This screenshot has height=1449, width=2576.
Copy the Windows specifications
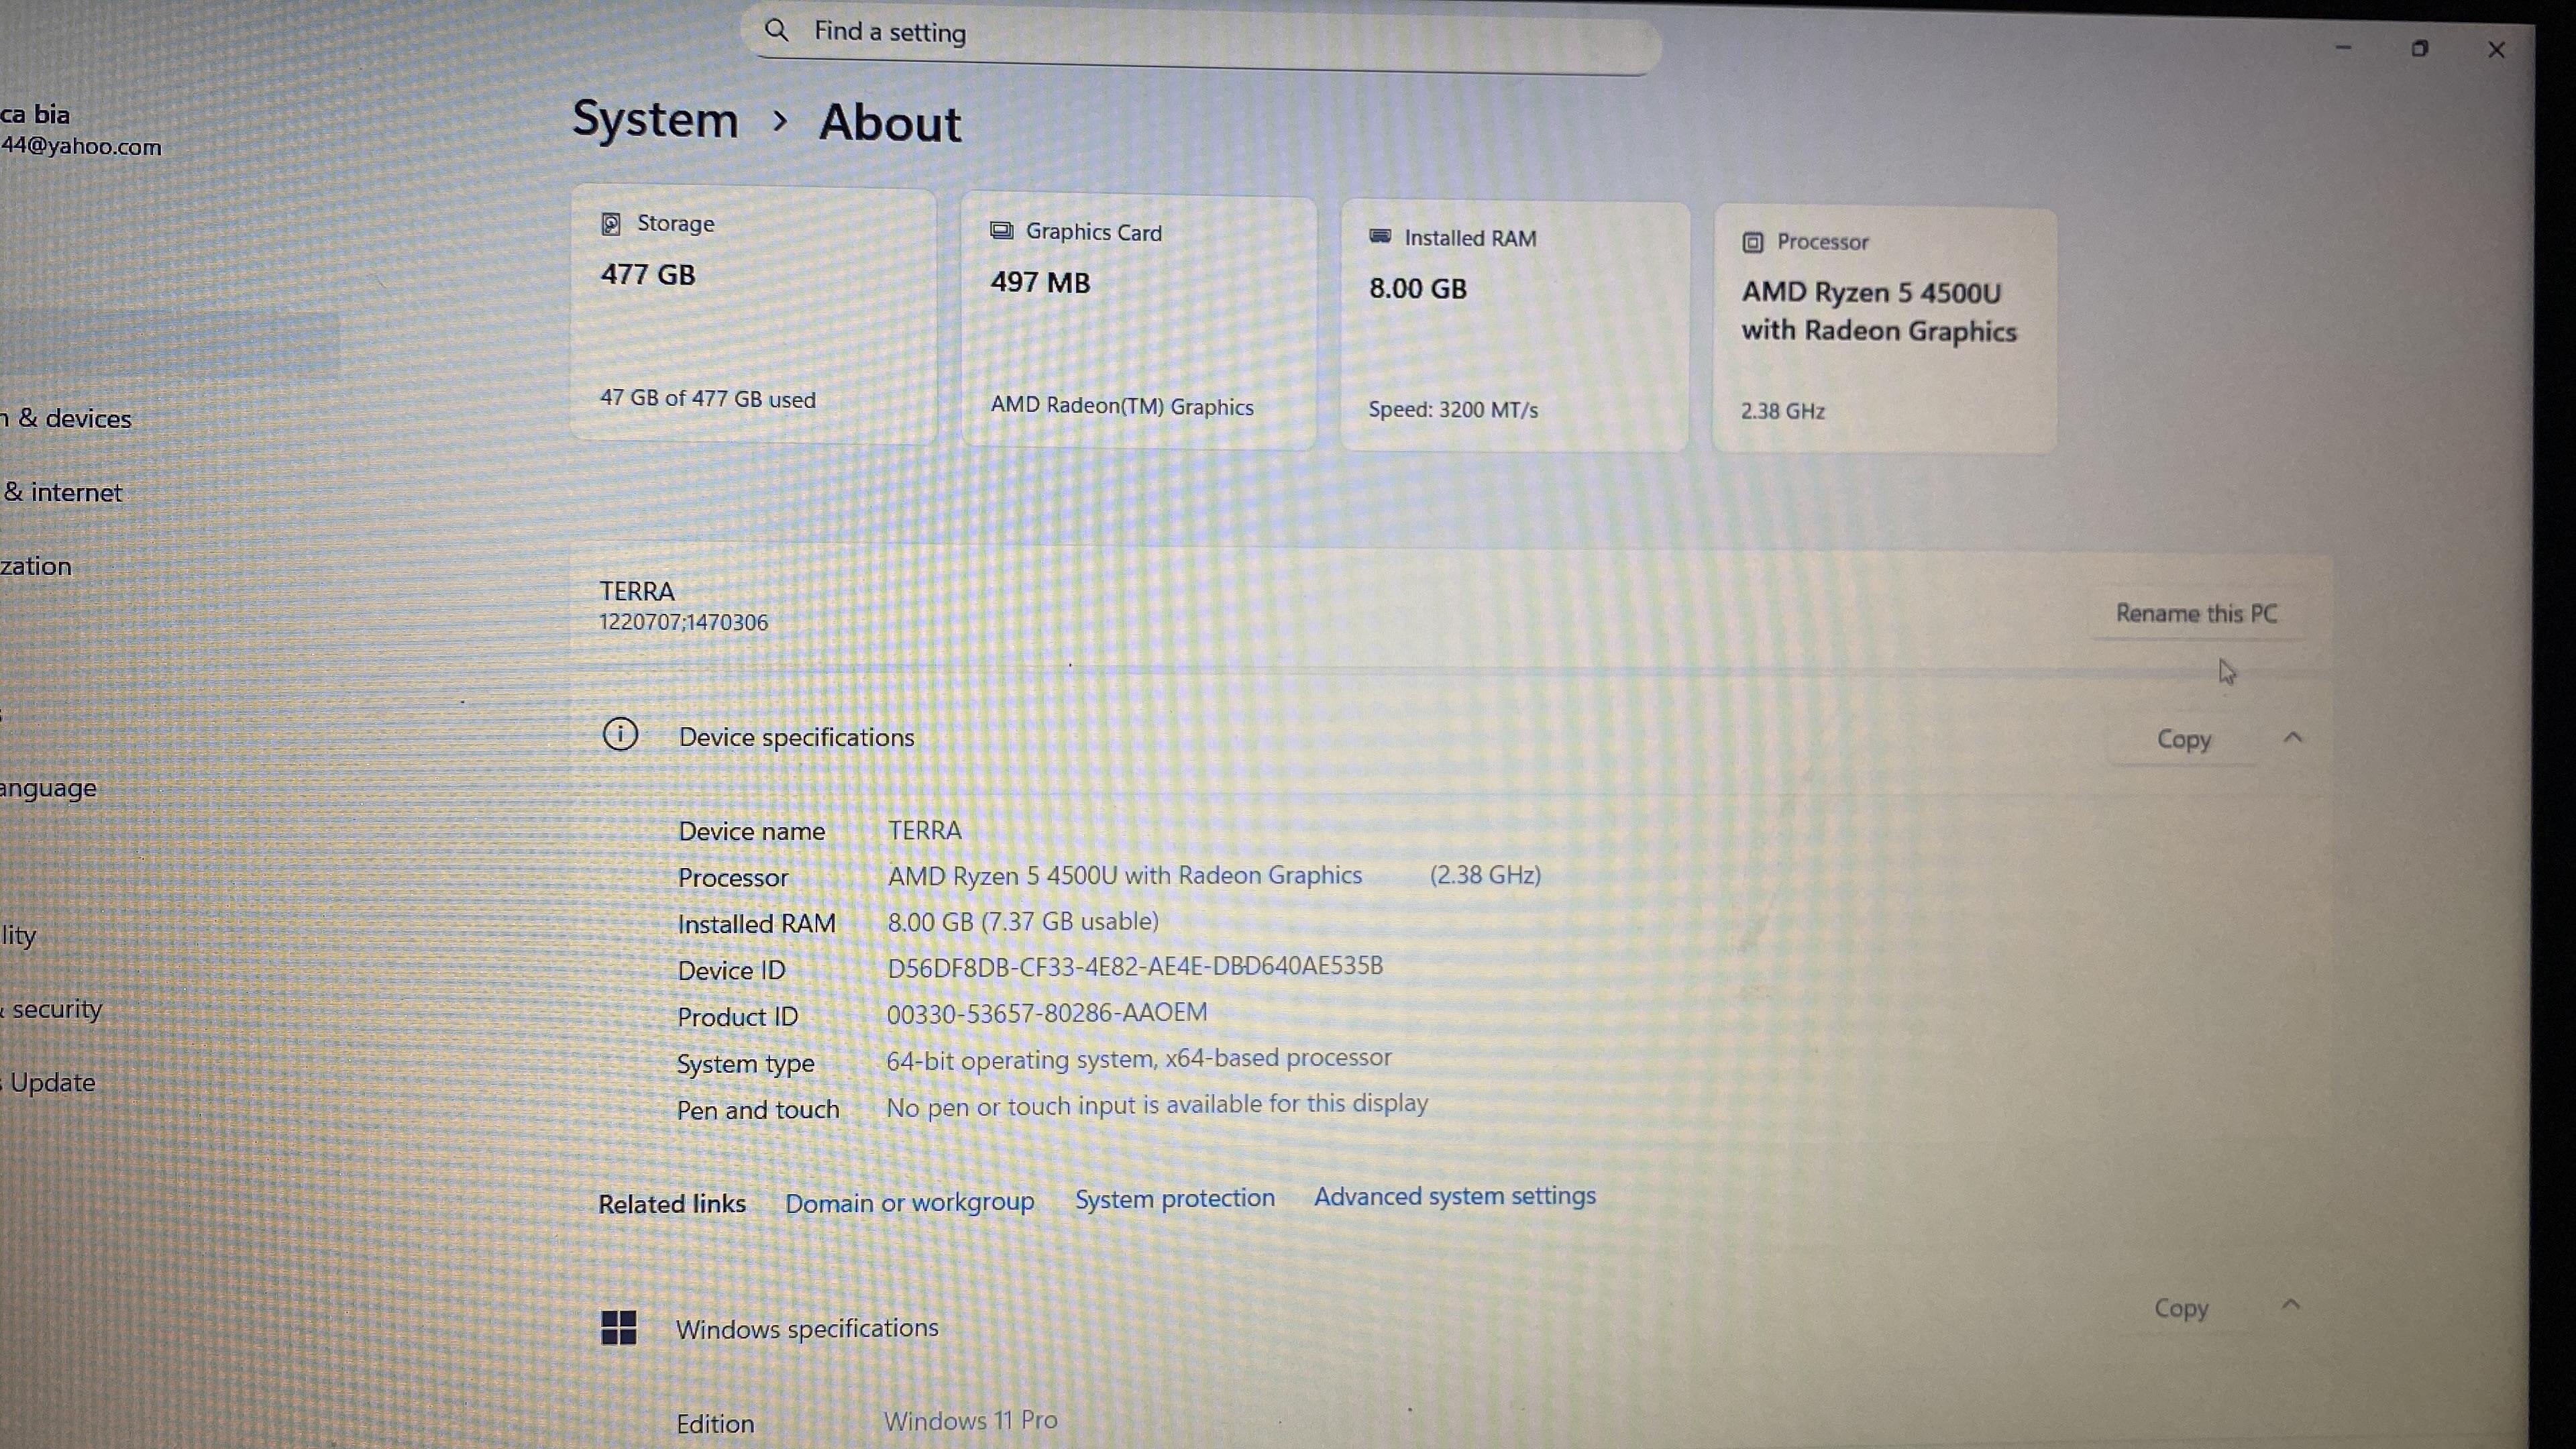tap(2181, 1308)
